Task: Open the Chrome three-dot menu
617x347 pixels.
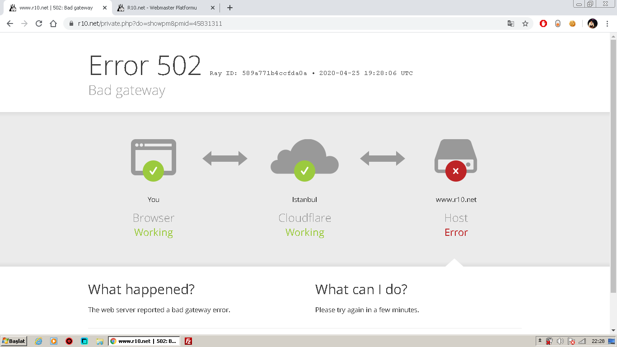Action: [x=607, y=23]
